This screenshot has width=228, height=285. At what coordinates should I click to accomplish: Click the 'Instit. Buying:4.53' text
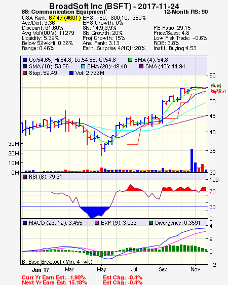click(x=175, y=49)
